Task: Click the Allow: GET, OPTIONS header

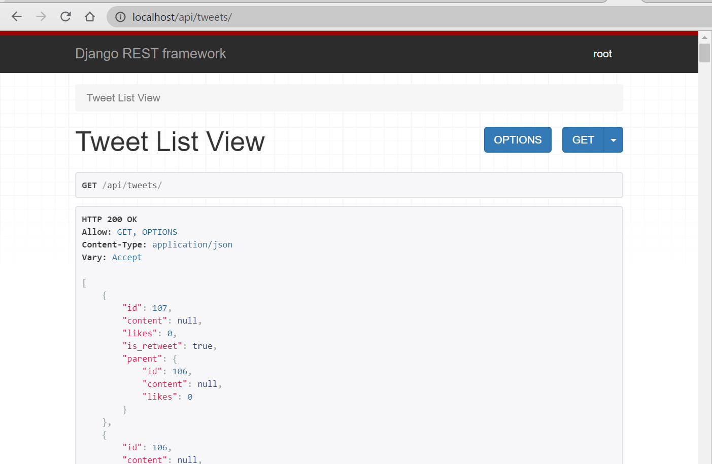Action: pos(129,232)
